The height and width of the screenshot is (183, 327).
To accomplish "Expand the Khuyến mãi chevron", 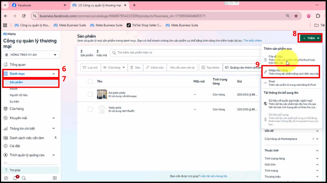I will tap(53, 118).
